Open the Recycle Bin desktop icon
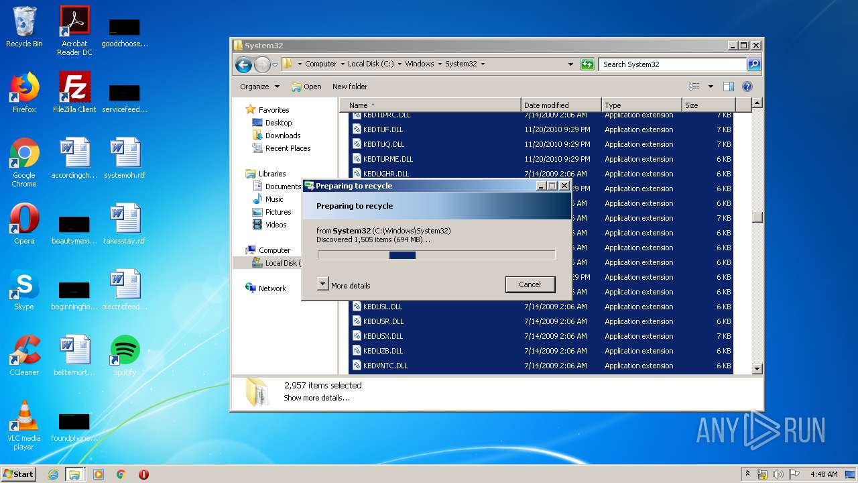This screenshot has height=483, width=858. point(24,28)
